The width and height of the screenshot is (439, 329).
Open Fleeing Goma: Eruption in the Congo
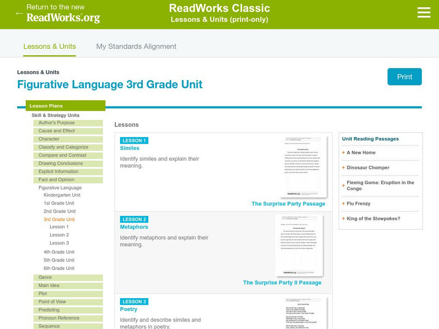click(380, 185)
